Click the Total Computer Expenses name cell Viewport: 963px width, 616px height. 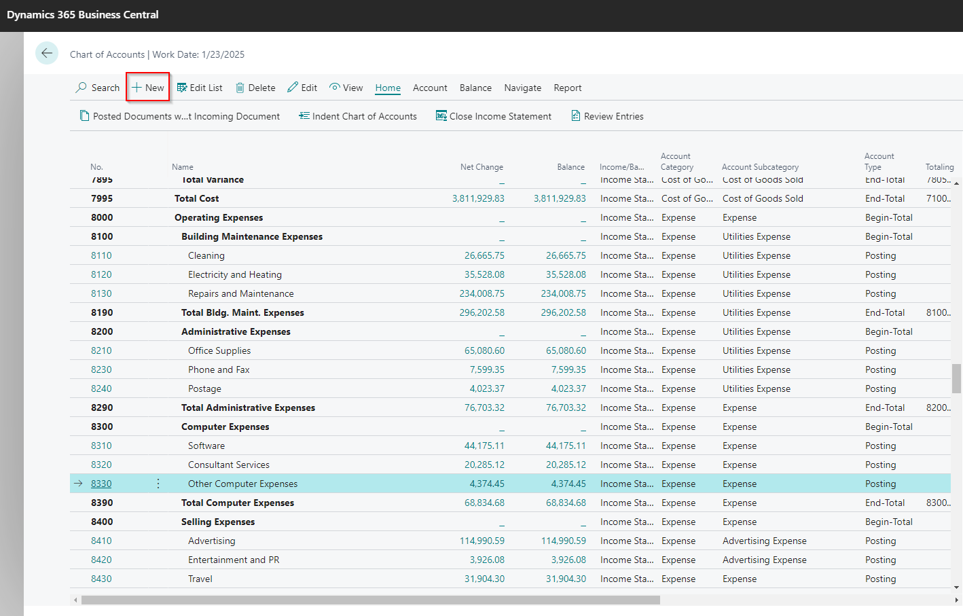pyautogui.click(x=238, y=503)
